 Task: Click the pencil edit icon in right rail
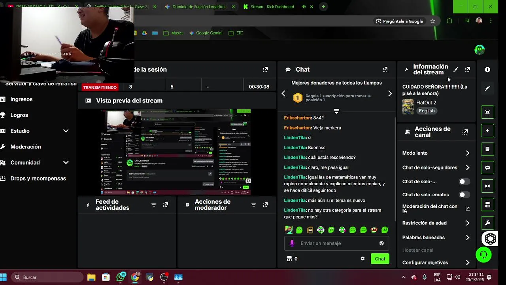487,88
